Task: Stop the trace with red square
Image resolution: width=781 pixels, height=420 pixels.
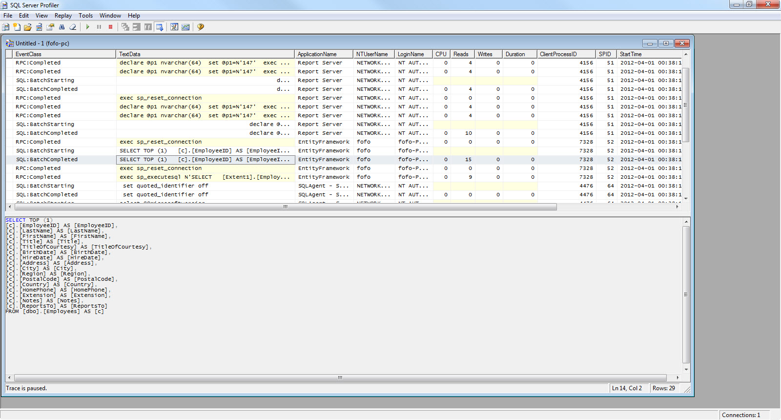Action: coord(110,27)
